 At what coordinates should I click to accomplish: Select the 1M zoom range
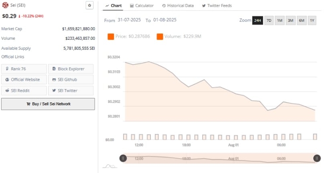[280, 20]
